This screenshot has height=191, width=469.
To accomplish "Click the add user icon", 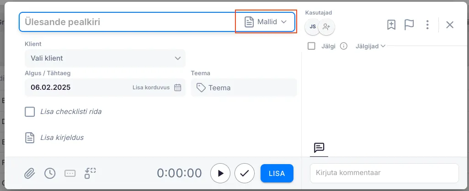I will click(x=326, y=27).
